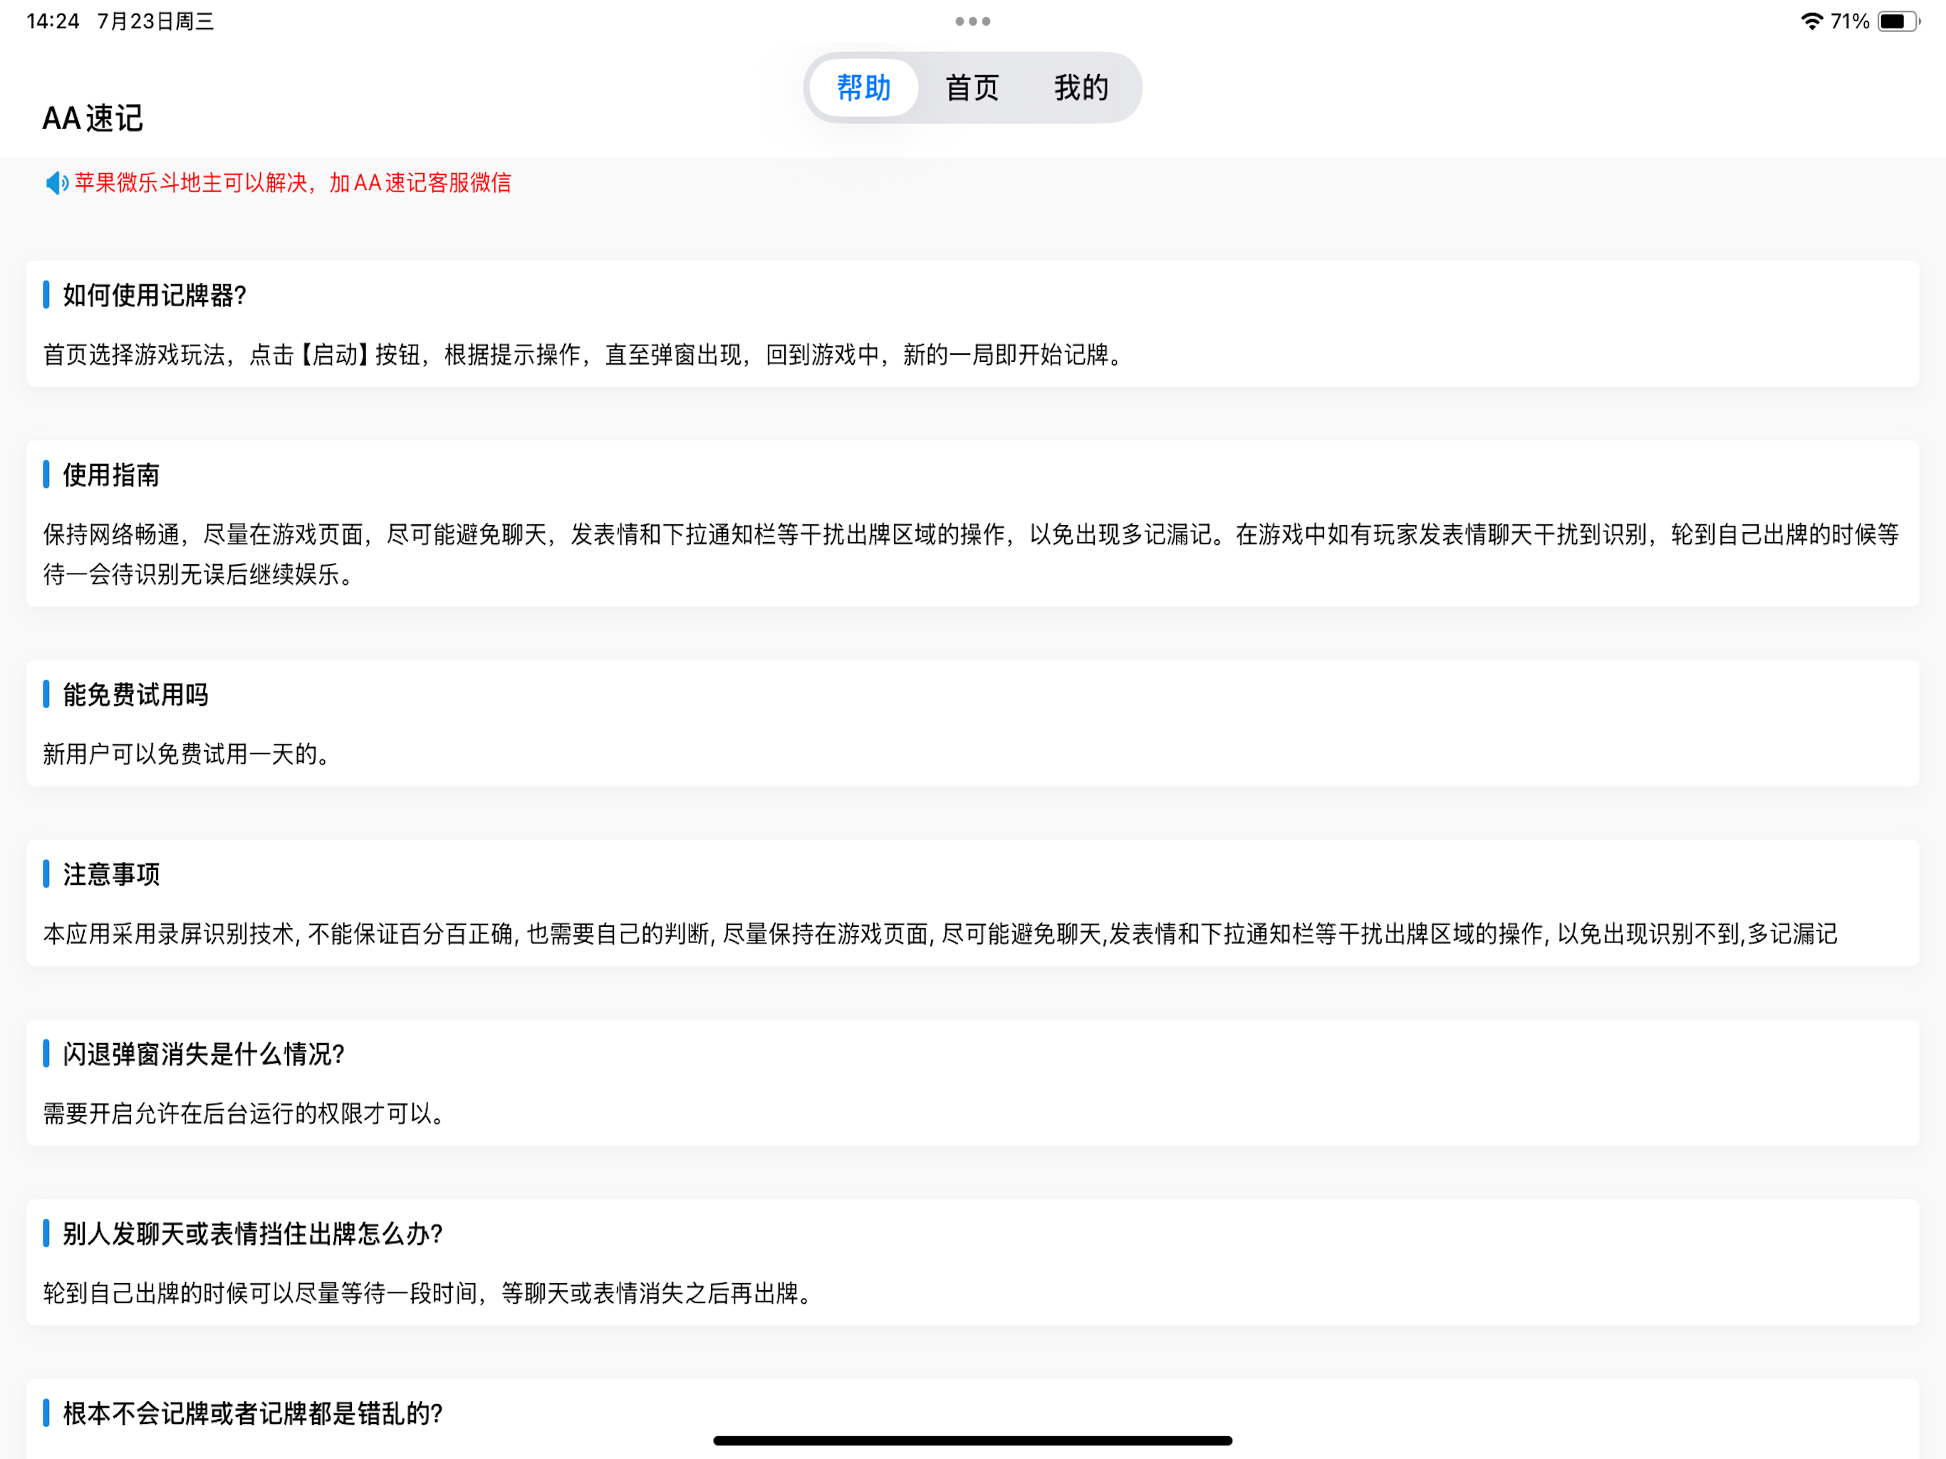The width and height of the screenshot is (1946, 1459).
Task: Tap the blue speaker announcement icon
Action: click(56, 183)
